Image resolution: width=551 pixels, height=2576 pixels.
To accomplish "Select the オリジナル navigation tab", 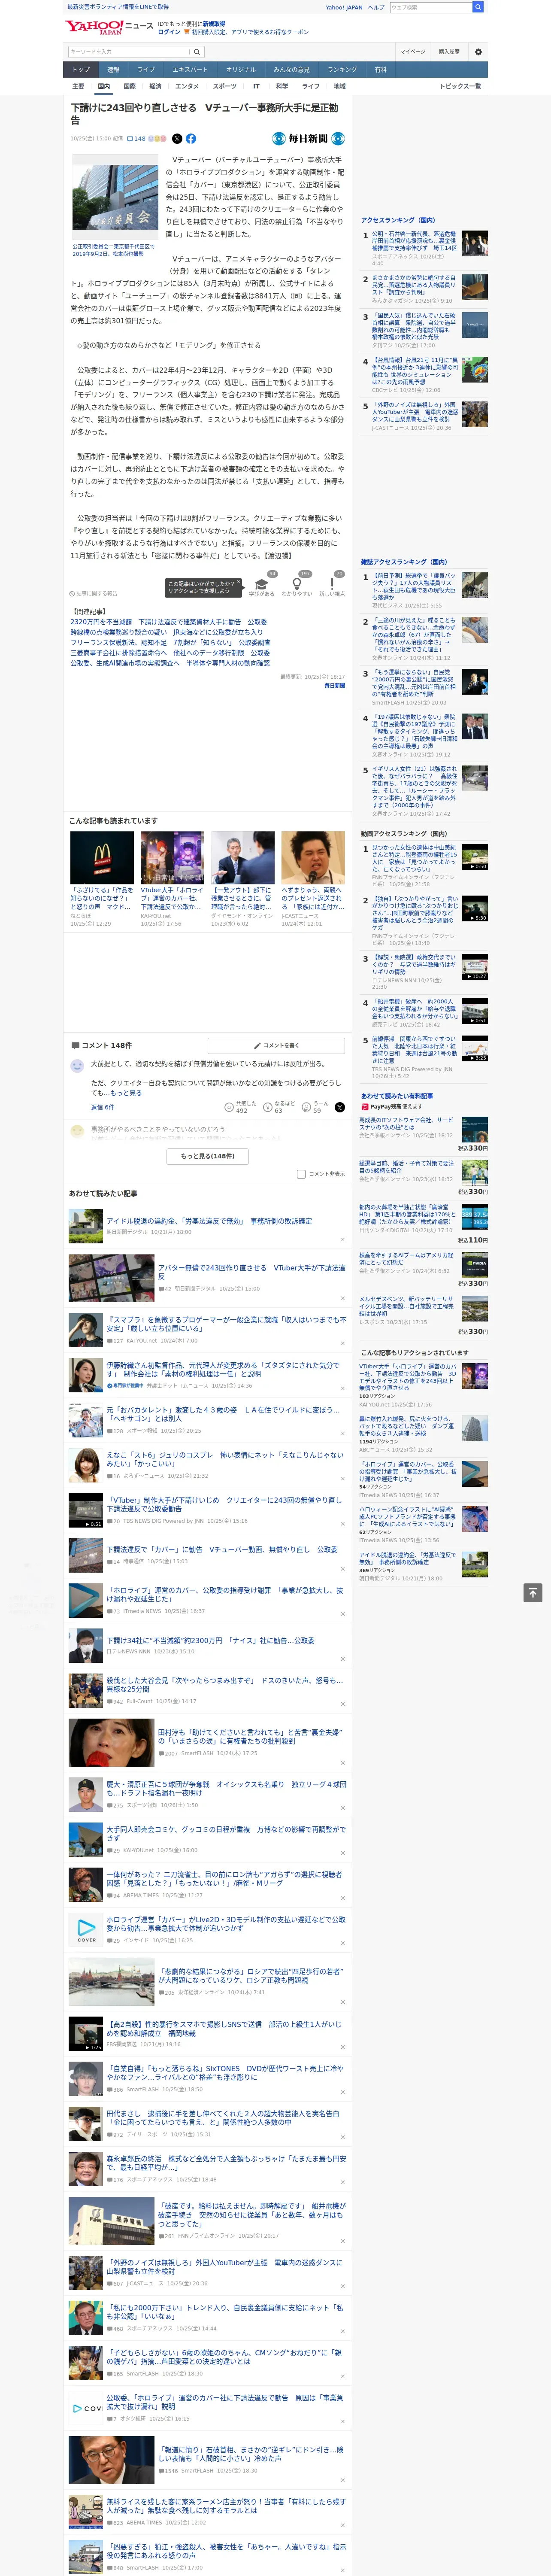I will click(x=241, y=70).
